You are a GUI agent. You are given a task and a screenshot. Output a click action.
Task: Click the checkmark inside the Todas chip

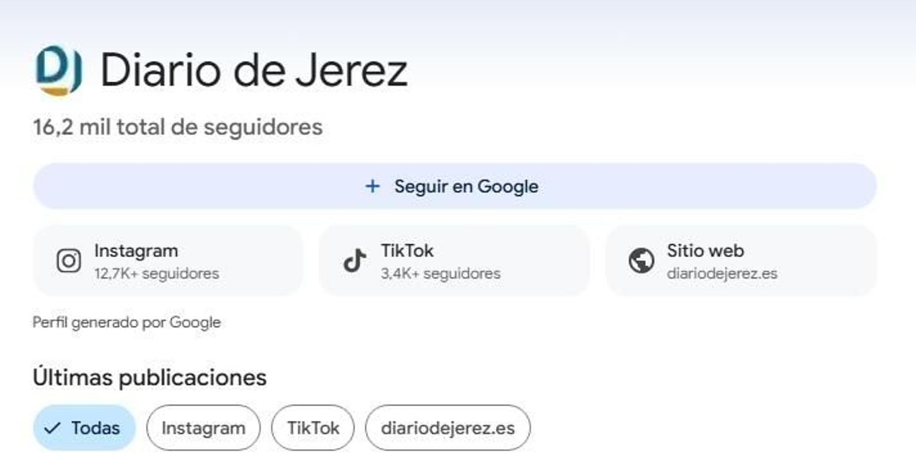click(x=53, y=427)
